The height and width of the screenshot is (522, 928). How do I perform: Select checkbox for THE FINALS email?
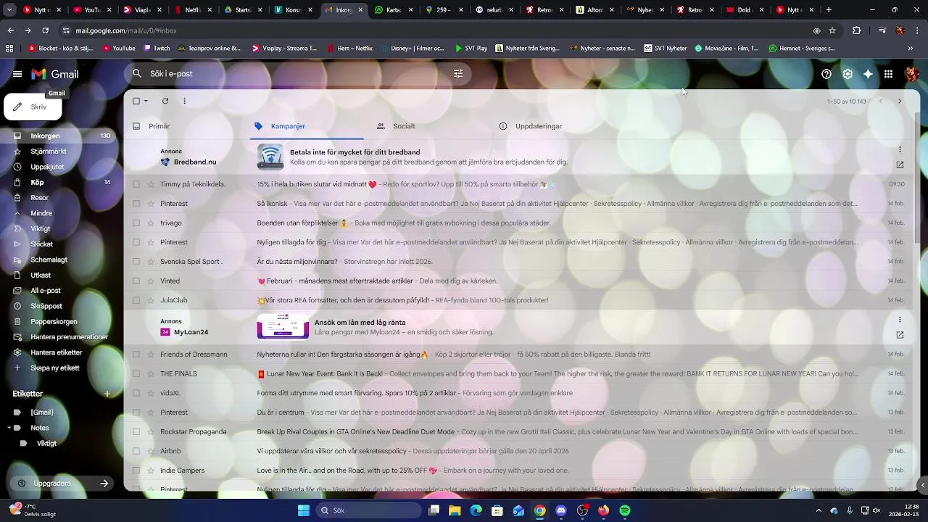(x=136, y=373)
